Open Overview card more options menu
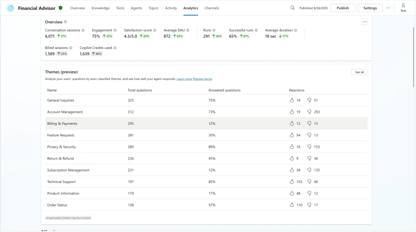 point(364,22)
